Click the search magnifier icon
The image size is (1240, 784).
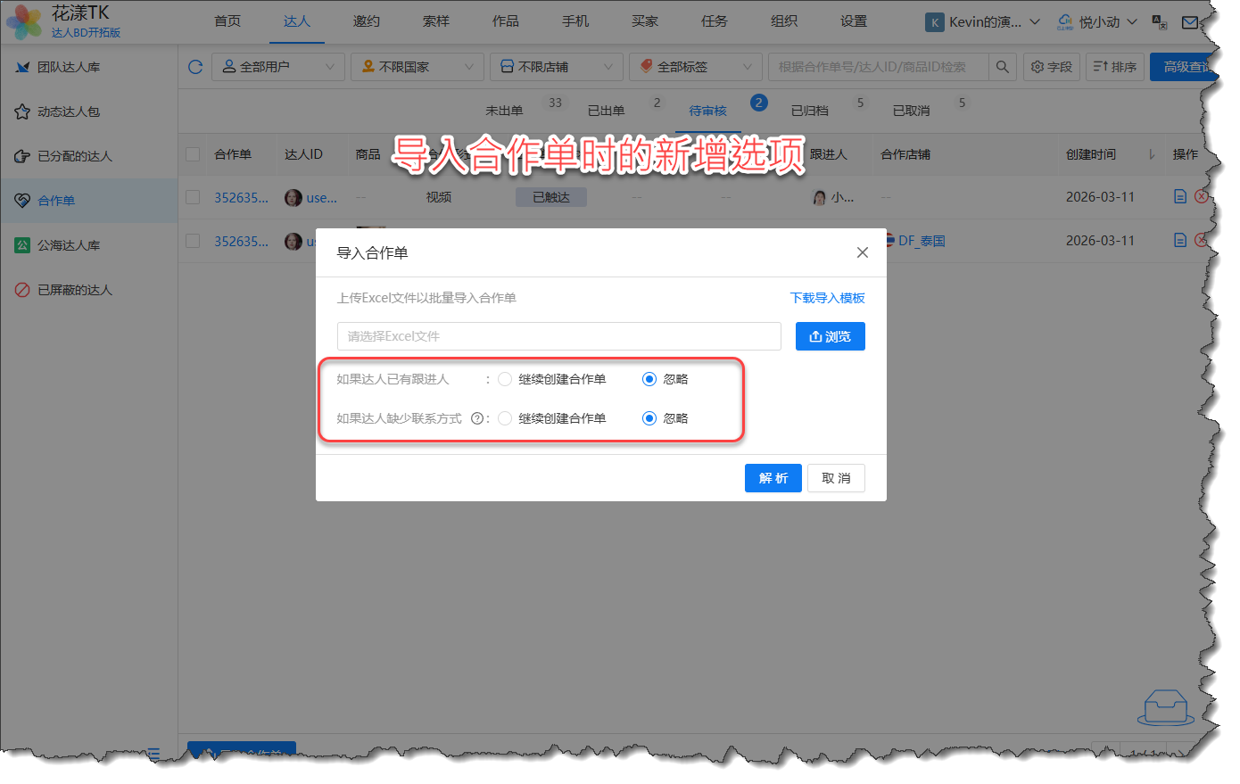pos(1003,67)
